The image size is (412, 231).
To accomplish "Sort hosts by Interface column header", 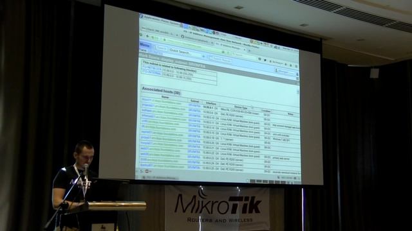I will pyautogui.click(x=211, y=104).
